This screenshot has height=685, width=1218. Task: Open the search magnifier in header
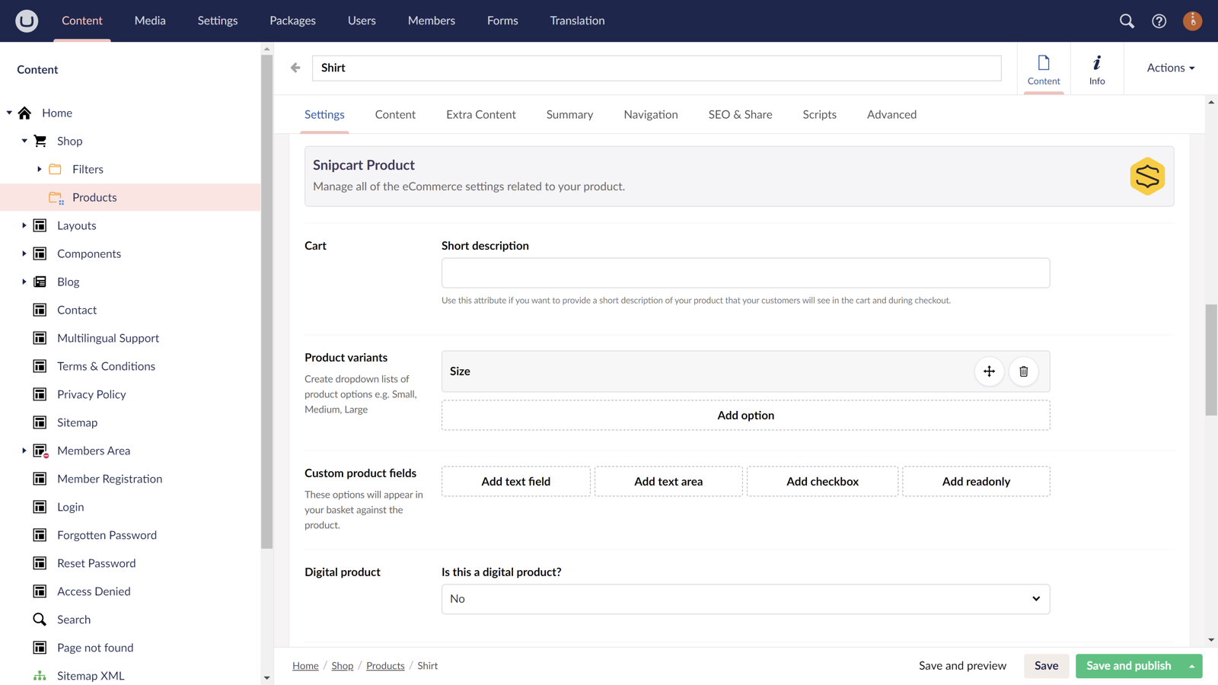(x=1127, y=21)
